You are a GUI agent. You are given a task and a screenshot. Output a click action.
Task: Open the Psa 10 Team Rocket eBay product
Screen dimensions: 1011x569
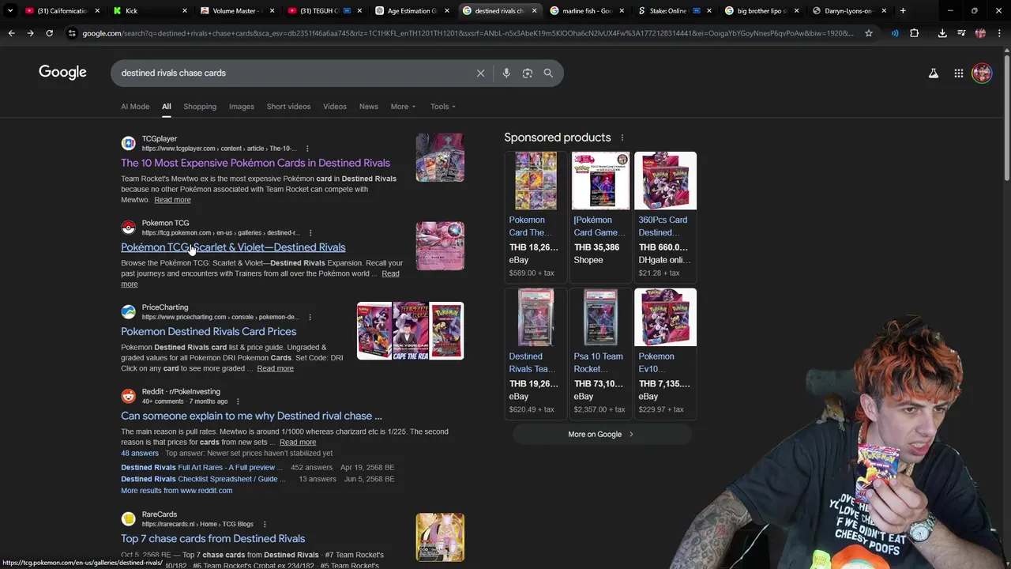pyautogui.click(x=599, y=353)
